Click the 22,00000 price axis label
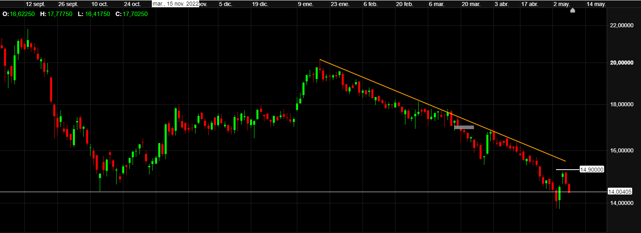Viewport: 641px width, 233px height. pos(621,25)
